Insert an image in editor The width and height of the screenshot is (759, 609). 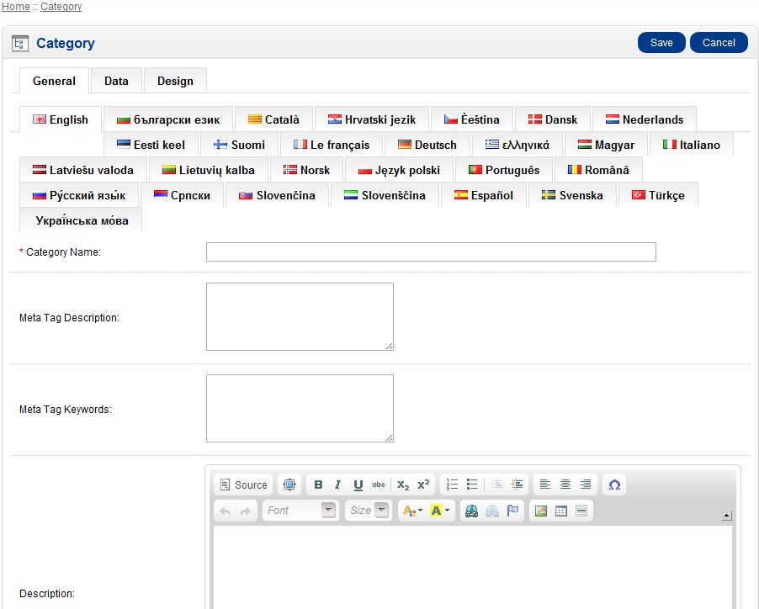click(x=541, y=511)
